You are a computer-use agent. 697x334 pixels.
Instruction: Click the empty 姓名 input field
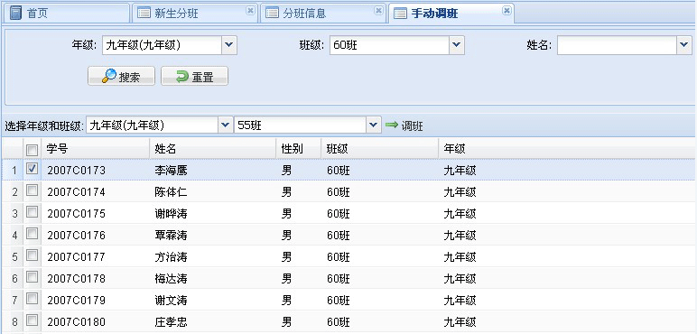pos(618,45)
